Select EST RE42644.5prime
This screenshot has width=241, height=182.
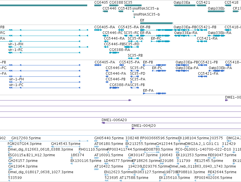click(222, 172)
